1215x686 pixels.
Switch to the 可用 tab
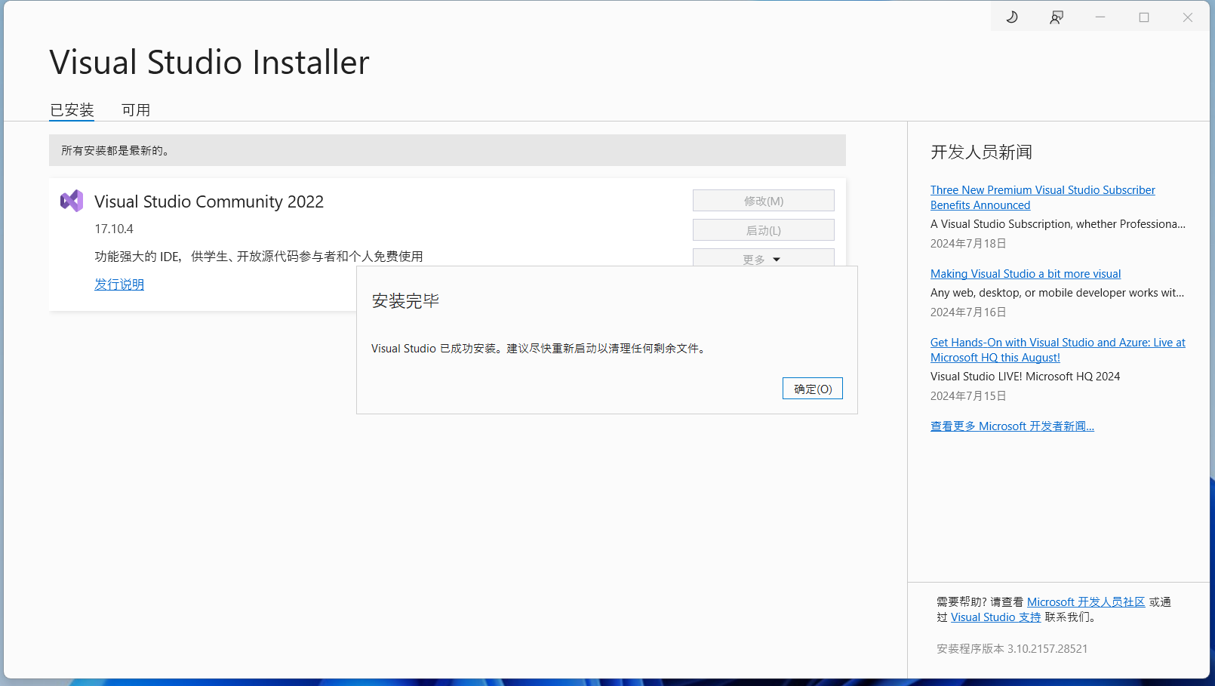point(136,110)
